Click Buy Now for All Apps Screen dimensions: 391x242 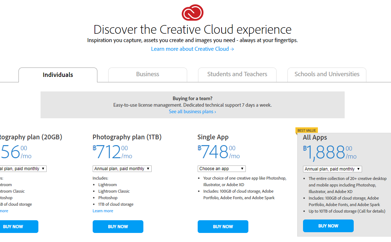coord(328,226)
